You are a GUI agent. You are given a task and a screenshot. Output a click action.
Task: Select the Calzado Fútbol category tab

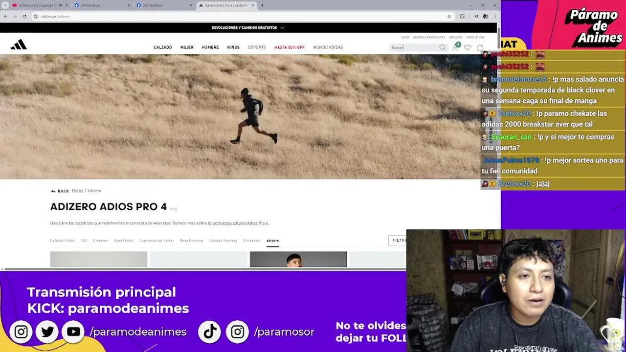point(62,241)
